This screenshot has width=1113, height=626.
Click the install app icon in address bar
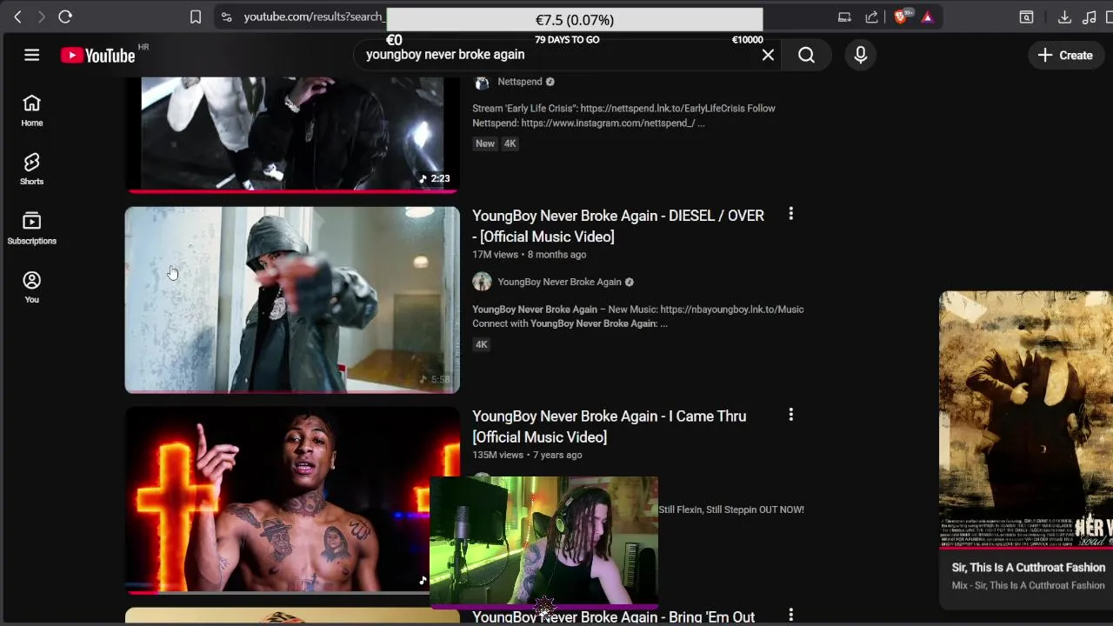(844, 17)
